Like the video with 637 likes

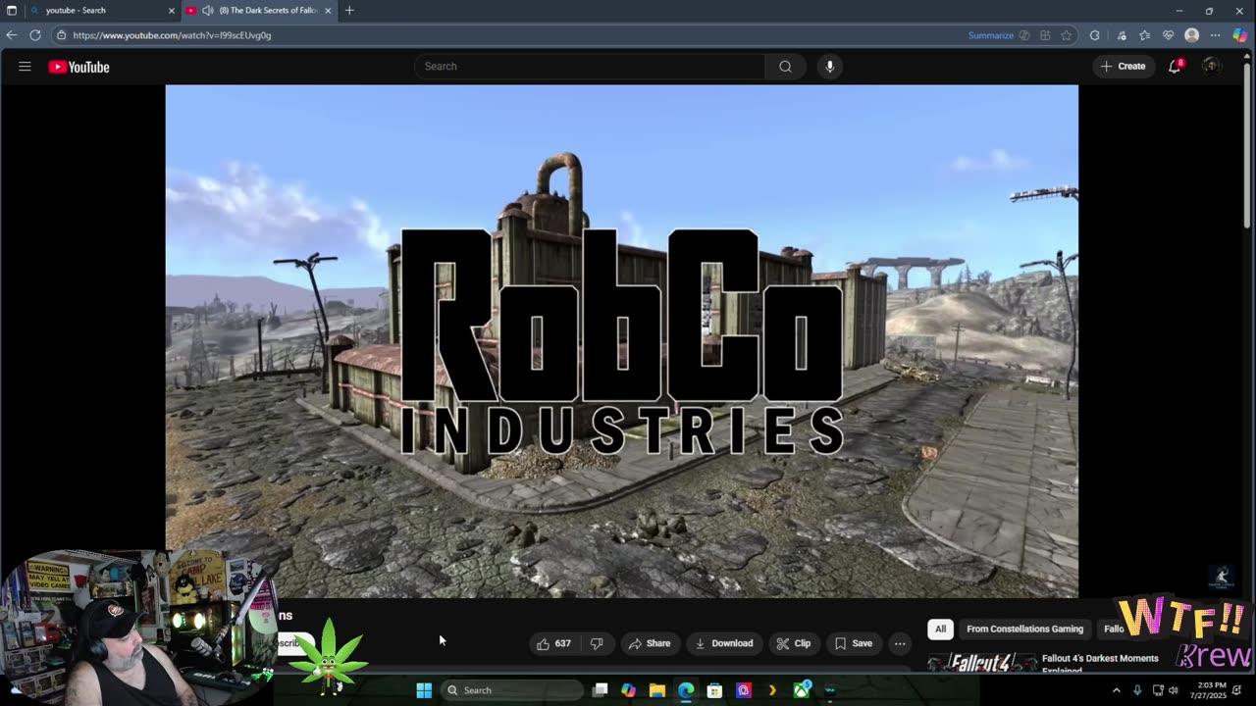[x=553, y=643]
